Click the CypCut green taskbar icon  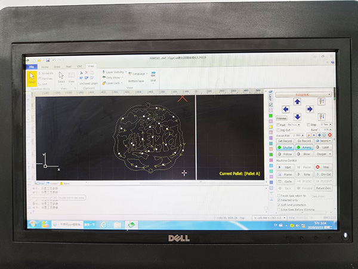131,225
